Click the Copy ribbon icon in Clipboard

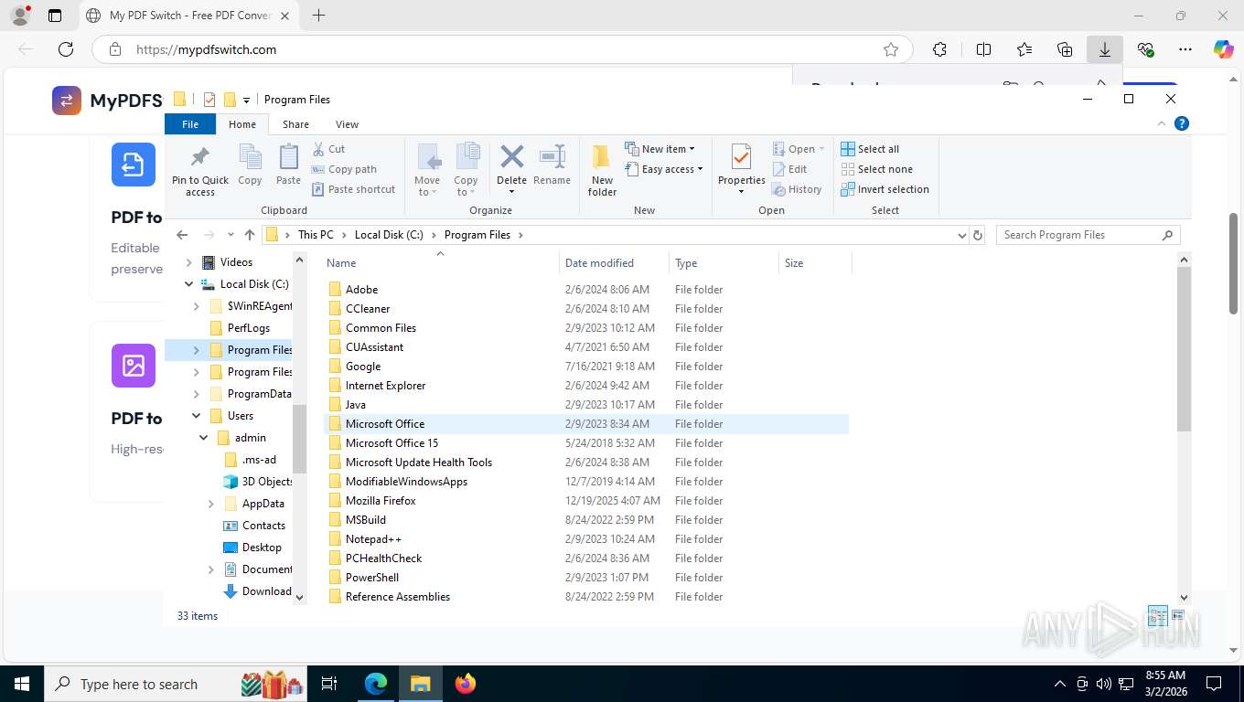click(x=250, y=165)
